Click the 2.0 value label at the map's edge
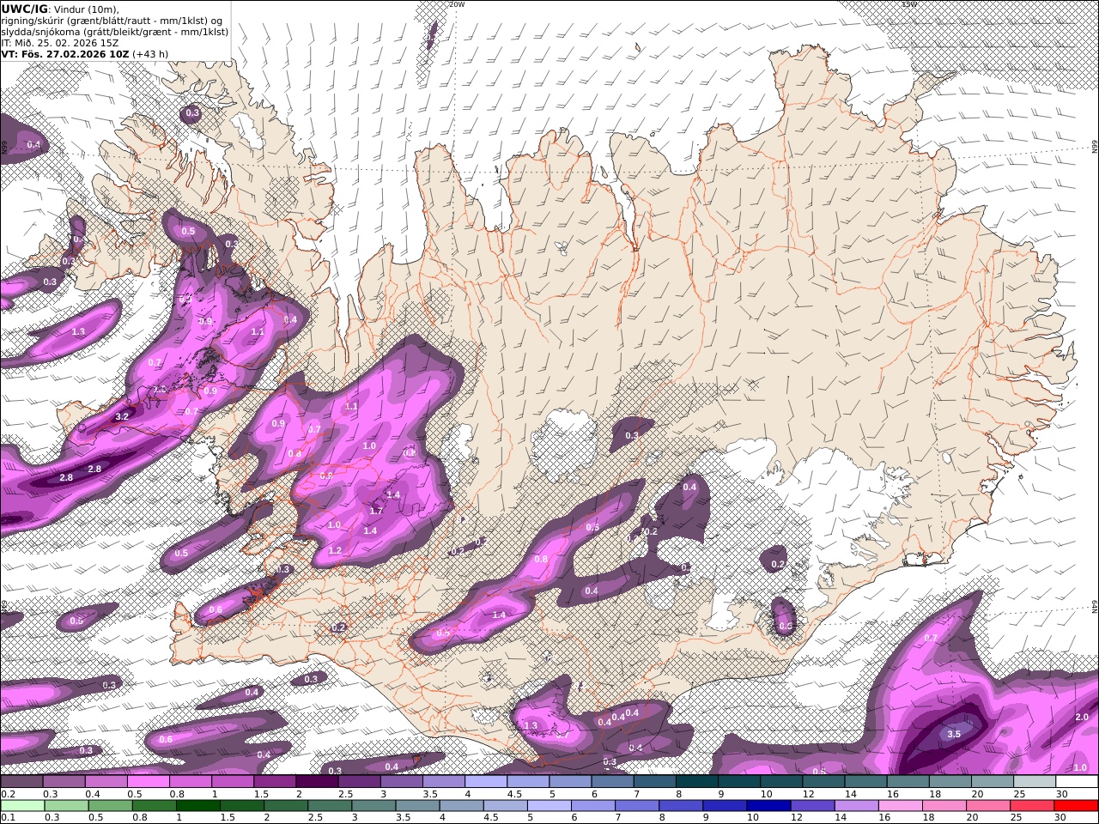The width and height of the screenshot is (1099, 824). click(1081, 718)
